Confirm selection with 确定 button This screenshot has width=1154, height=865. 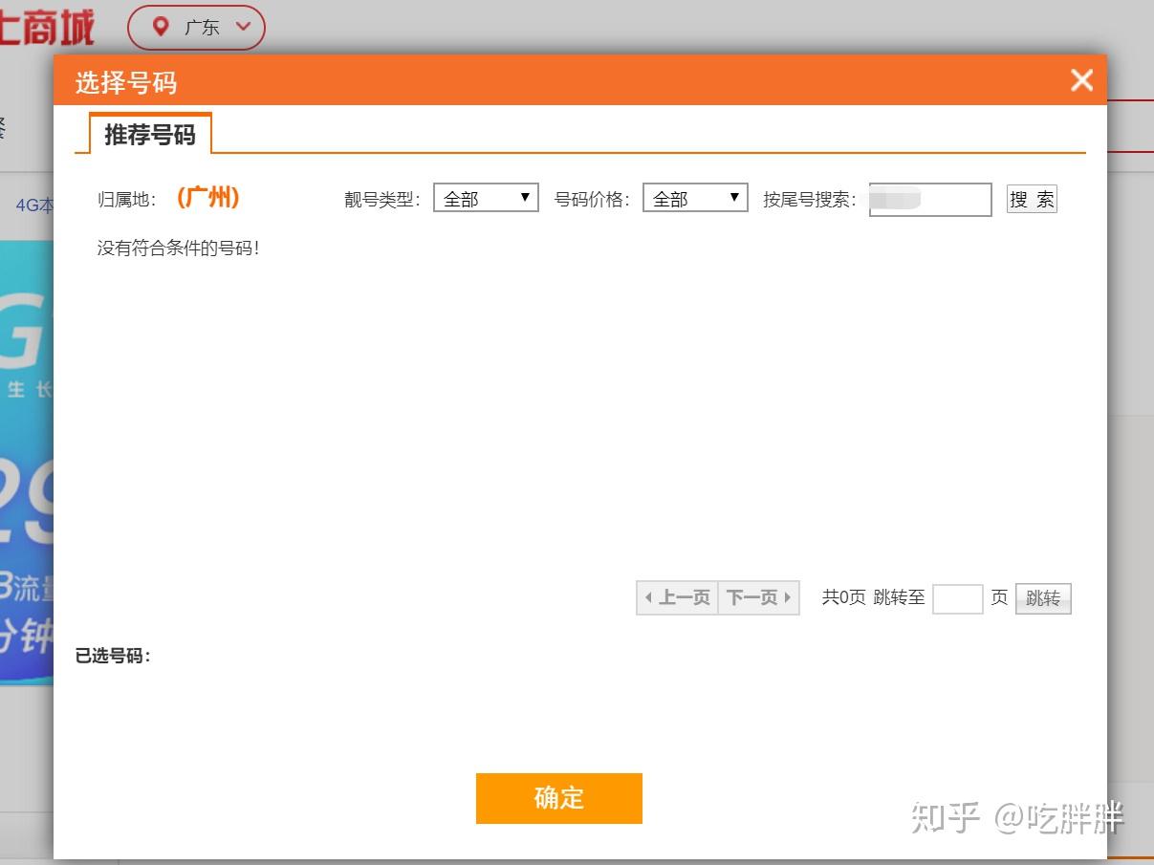[559, 798]
